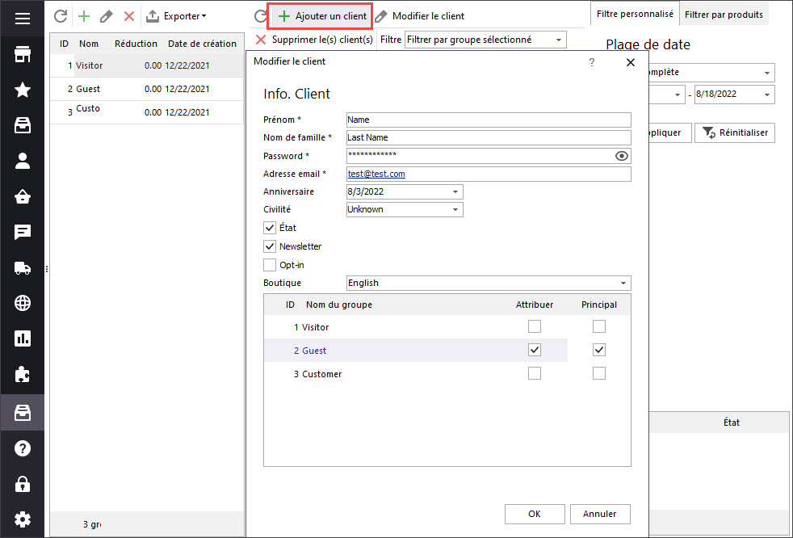Refresh the groups list

click(x=61, y=16)
